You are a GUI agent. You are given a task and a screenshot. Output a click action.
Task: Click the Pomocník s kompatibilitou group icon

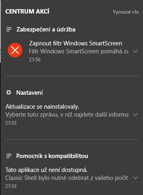point(9,156)
